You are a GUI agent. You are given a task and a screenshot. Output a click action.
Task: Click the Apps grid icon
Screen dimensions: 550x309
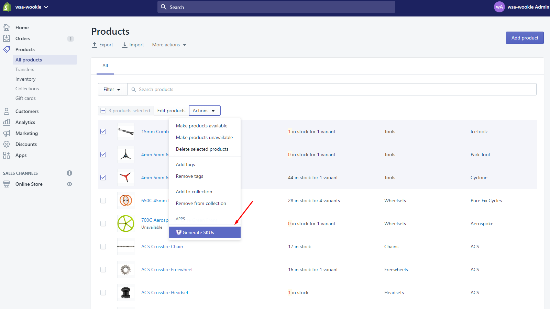pos(7,155)
